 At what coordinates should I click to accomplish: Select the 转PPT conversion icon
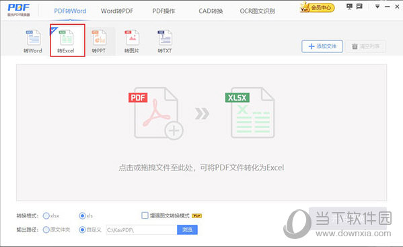pos(99,41)
